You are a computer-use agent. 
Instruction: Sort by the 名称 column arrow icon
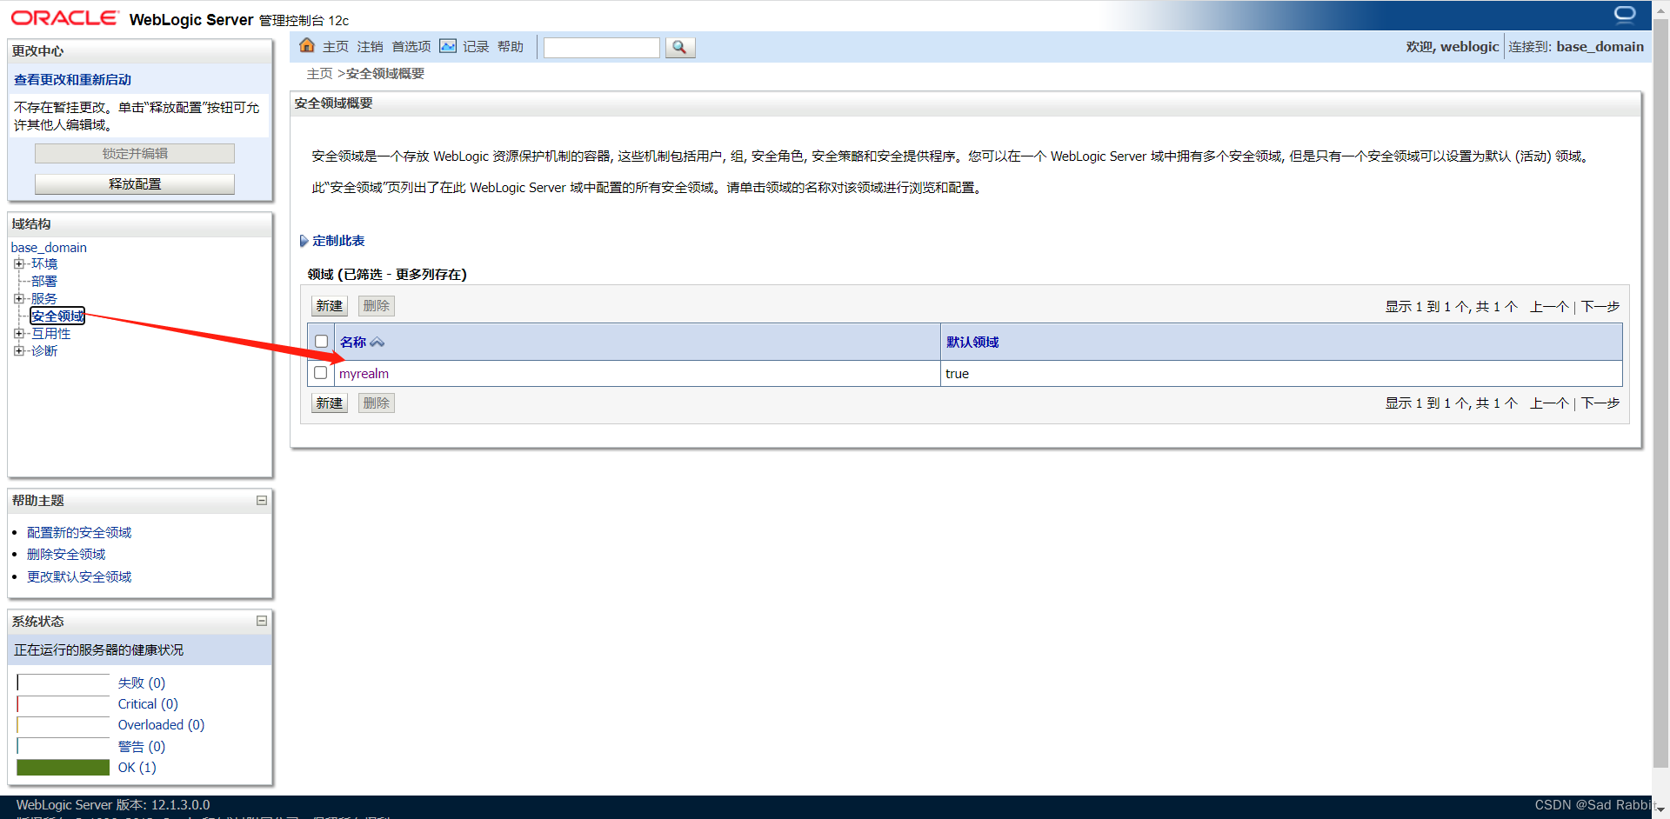click(x=377, y=341)
